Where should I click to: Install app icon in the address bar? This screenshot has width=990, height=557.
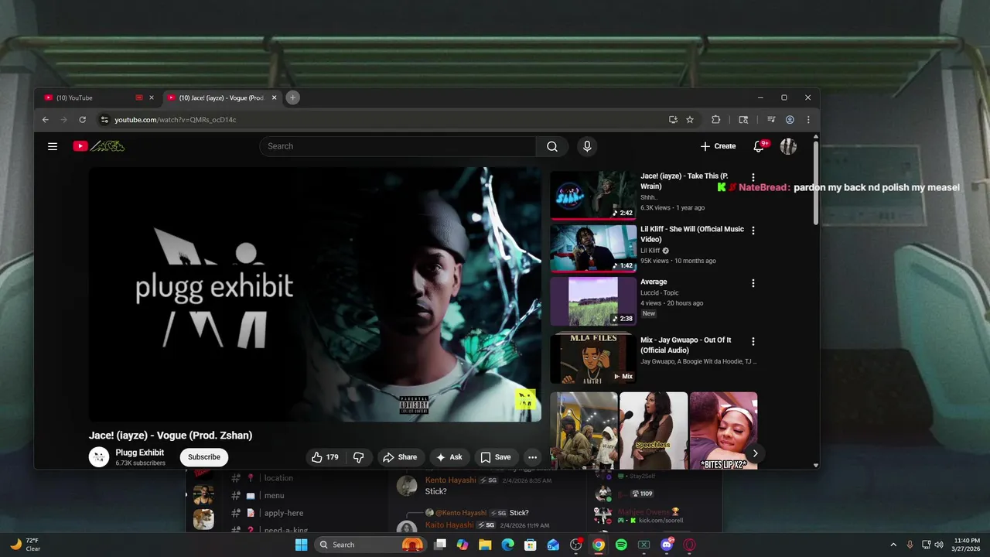click(673, 120)
